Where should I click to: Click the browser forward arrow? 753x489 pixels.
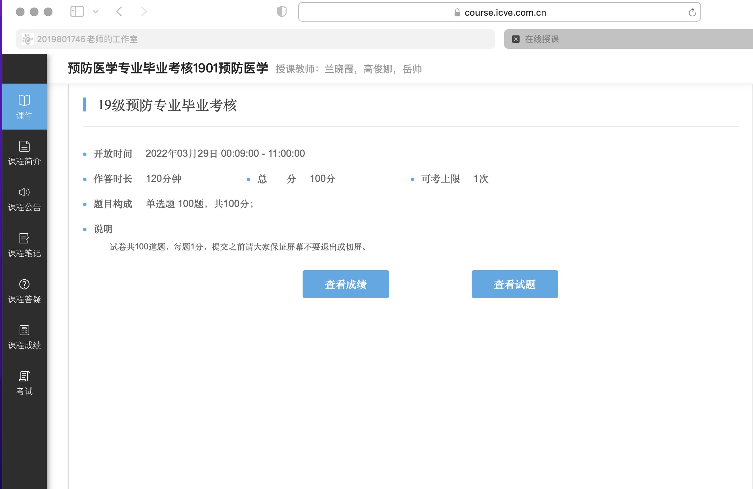pyautogui.click(x=144, y=12)
